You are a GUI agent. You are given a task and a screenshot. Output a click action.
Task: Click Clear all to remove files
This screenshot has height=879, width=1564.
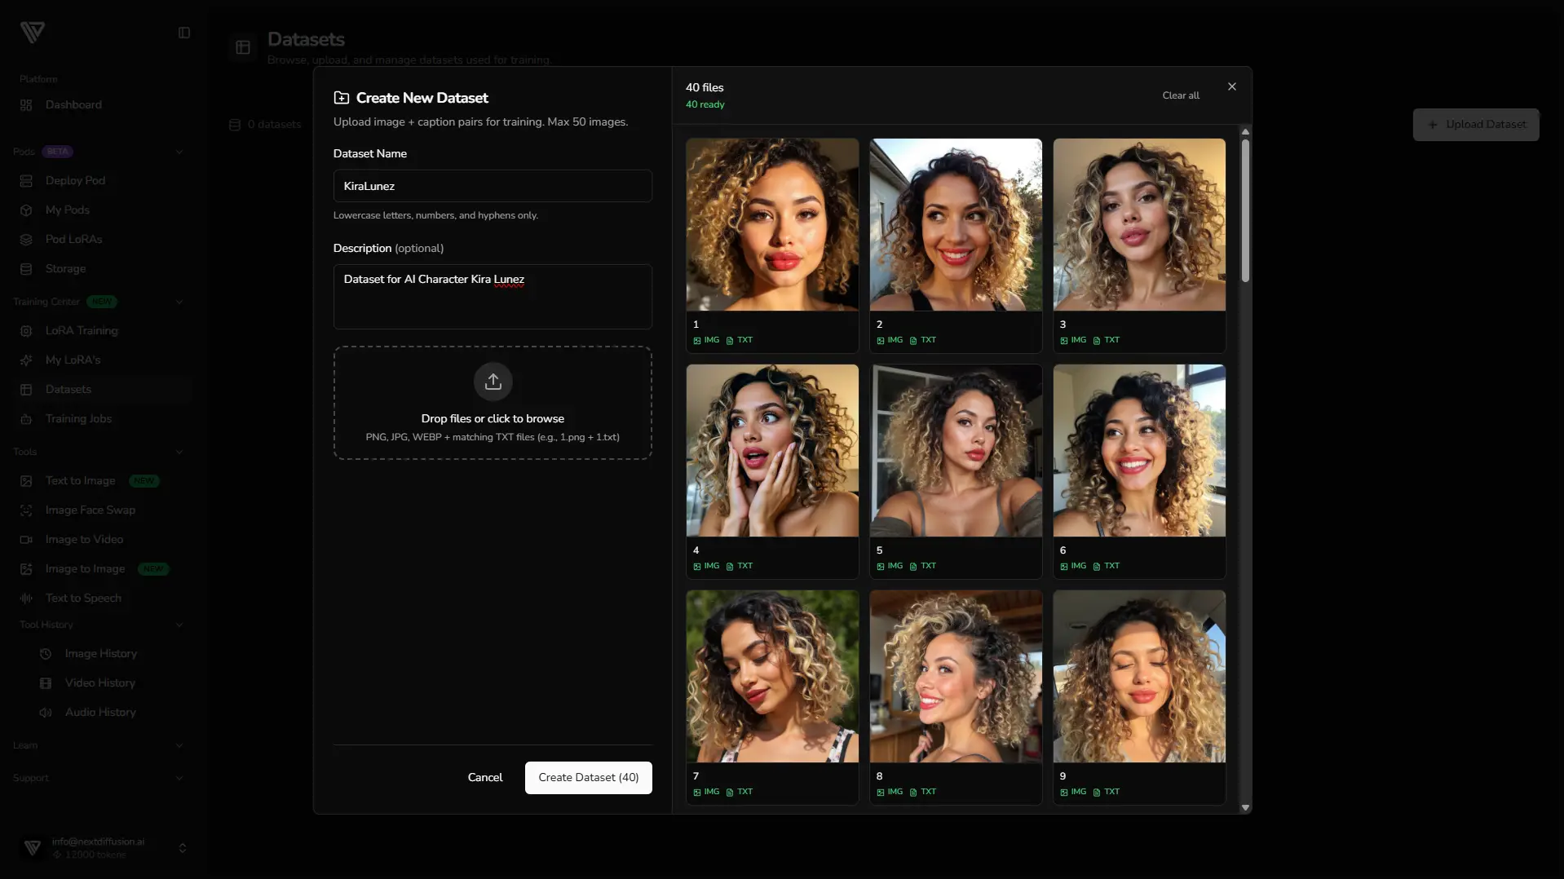click(x=1180, y=95)
